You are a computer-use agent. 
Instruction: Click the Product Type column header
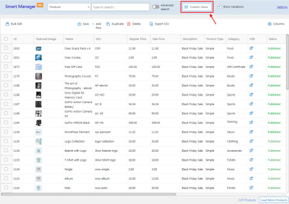(215, 39)
